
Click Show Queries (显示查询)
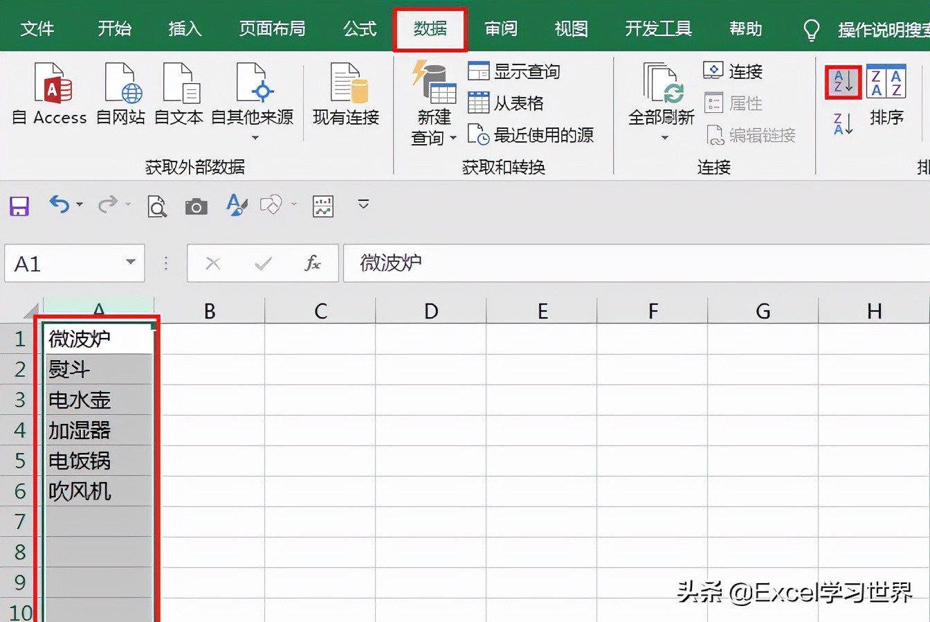pos(513,71)
